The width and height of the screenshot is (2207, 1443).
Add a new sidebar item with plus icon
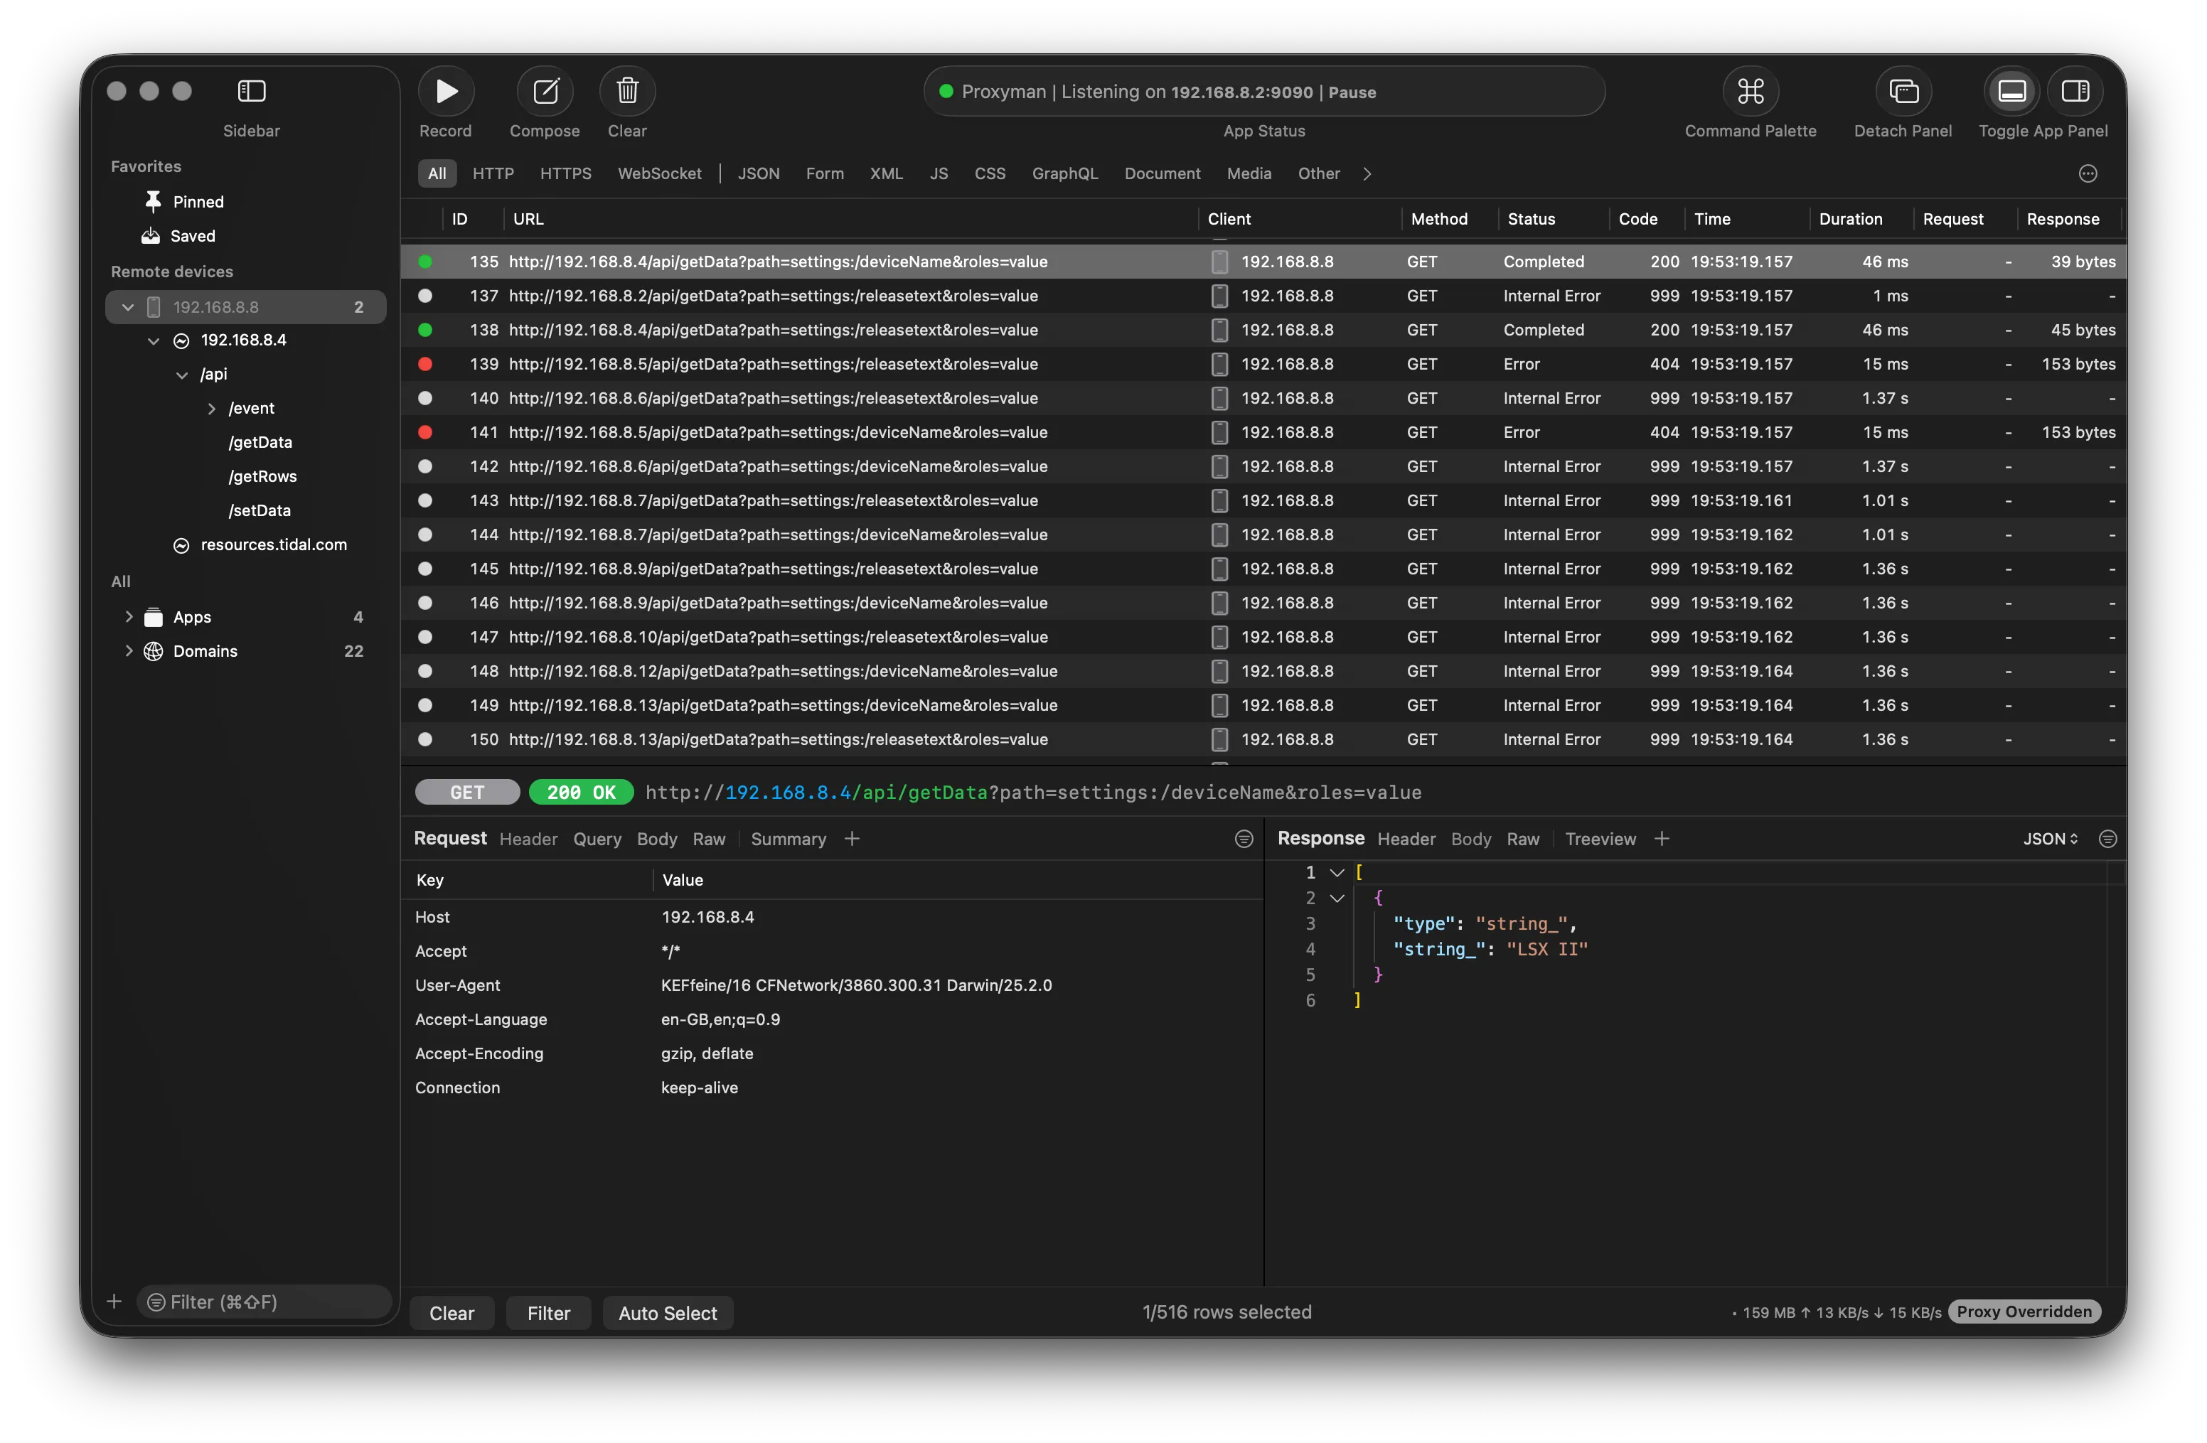[x=114, y=1302]
